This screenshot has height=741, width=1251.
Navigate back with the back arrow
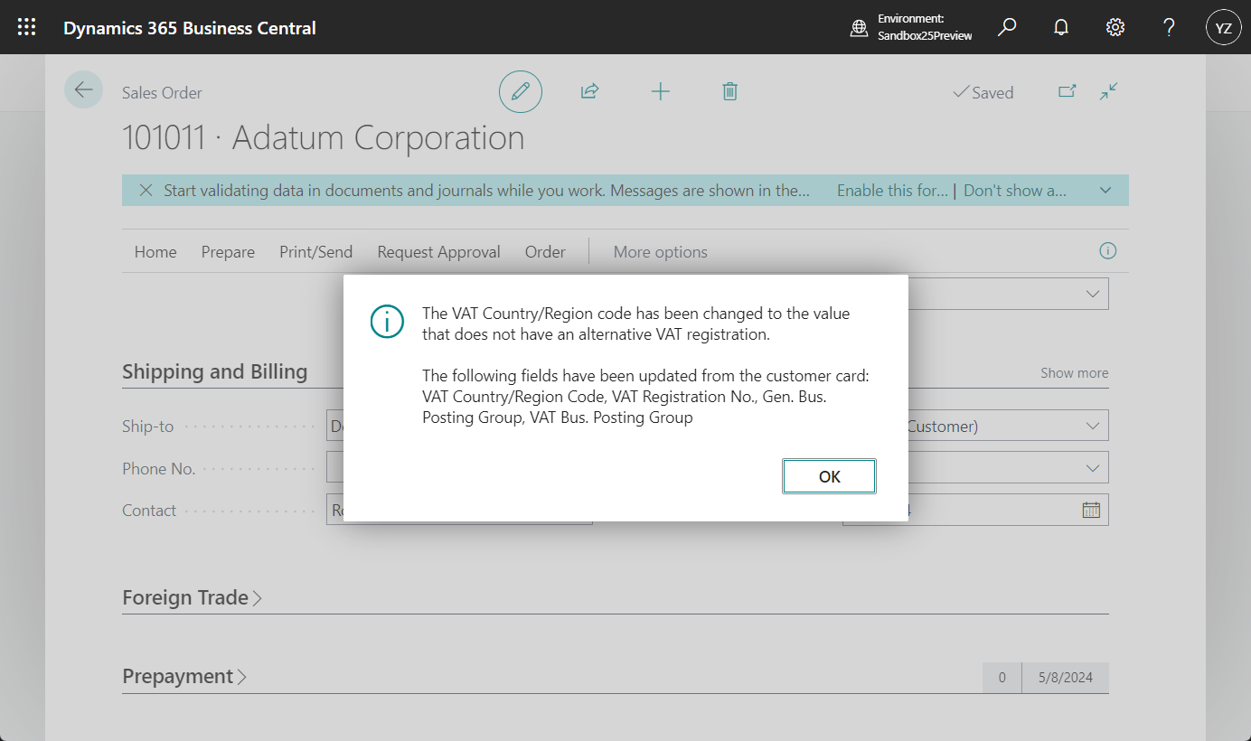[x=83, y=89]
